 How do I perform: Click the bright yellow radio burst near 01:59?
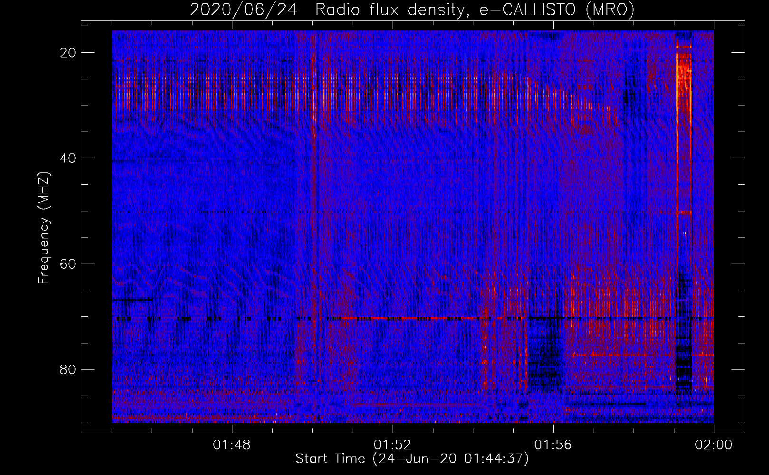[683, 81]
